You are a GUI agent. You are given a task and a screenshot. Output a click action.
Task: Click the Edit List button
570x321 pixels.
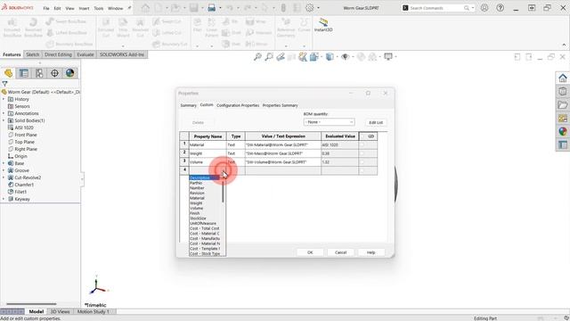376,123
